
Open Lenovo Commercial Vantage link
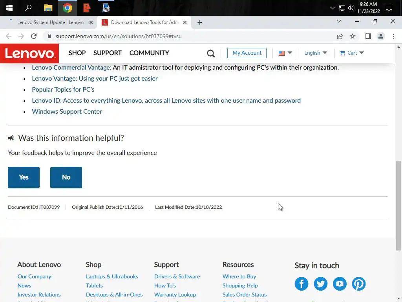(x=71, y=68)
